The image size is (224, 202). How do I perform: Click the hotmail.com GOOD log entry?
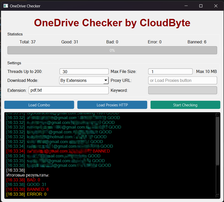coord(57,137)
